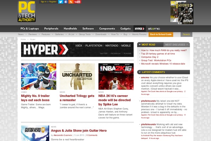This screenshot has height=141, width=211.
Task: Select PLAYSTATION in the Hyper banner
Action: pyautogui.click(x=94, y=45)
